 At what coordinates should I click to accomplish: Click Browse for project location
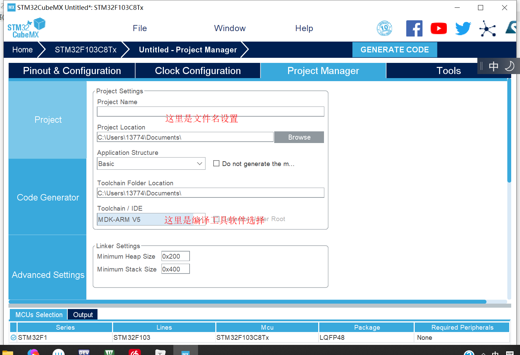coord(299,137)
